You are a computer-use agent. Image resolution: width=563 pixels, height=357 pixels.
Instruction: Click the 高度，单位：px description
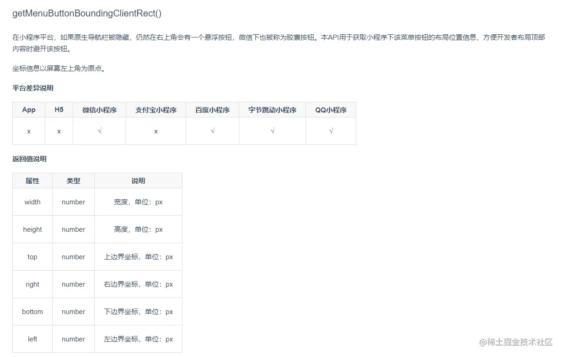138,229
